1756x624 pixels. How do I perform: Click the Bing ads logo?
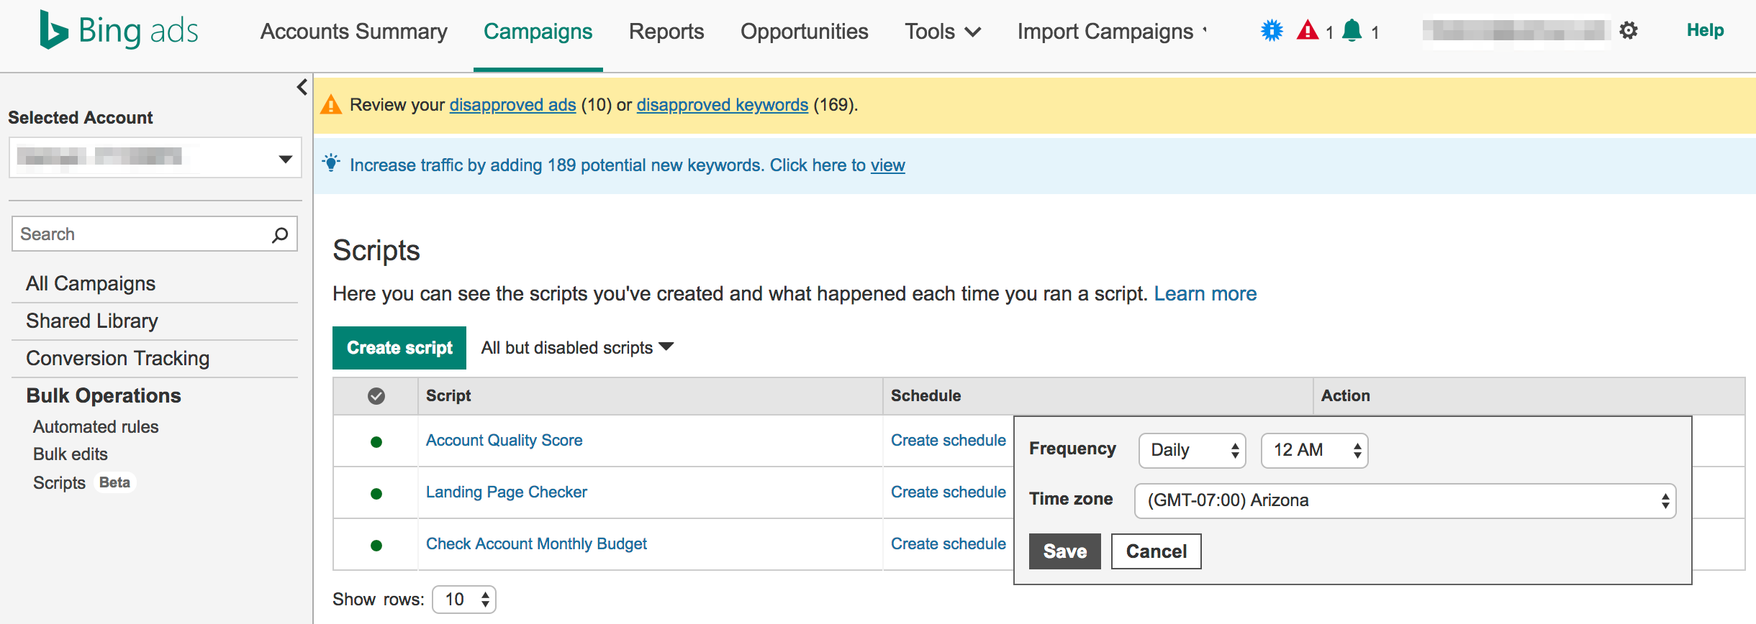point(119,31)
